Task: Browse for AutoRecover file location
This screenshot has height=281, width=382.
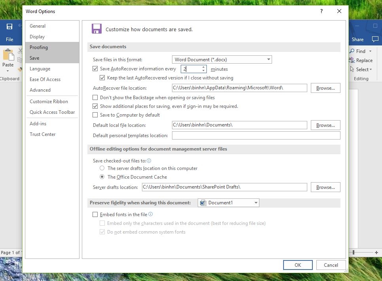Action: 325,88
